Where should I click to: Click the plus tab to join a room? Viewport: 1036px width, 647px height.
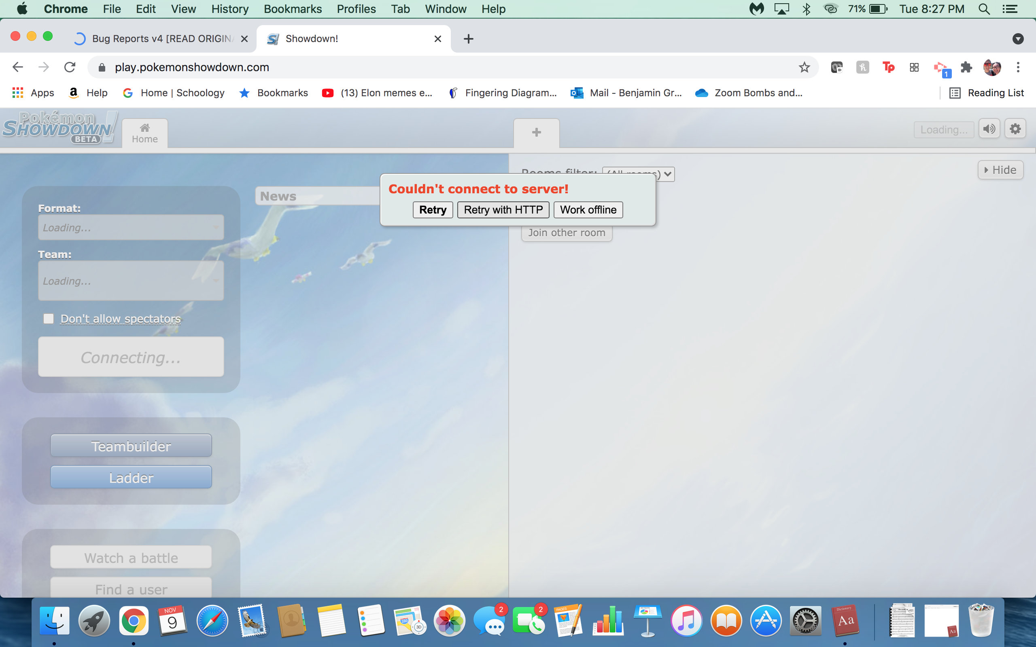pyautogui.click(x=536, y=133)
